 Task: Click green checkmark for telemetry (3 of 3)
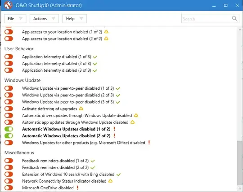[x=95, y=70]
